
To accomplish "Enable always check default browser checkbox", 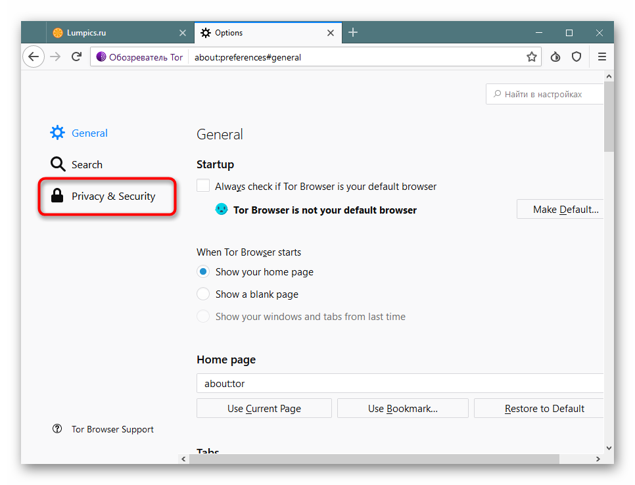I will pyautogui.click(x=204, y=186).
